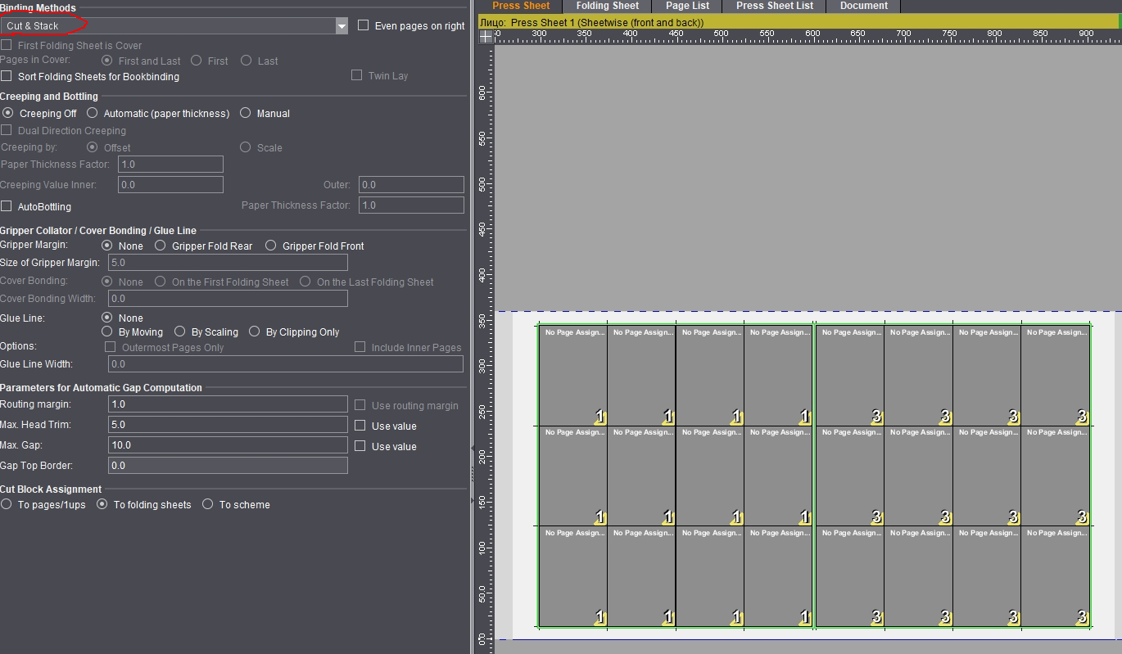
Task: Click the Routing margin input field
Action: coord(228,404)
